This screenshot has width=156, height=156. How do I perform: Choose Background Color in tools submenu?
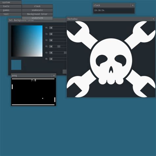click(37, 14)
